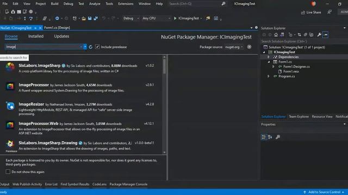Click Show All Files icon in Solution Explorer
This screenshot has height=195, width=348.
(x=312, y=35)
